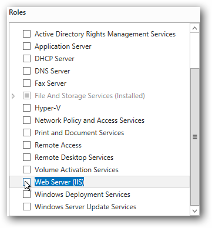Viewport: 212px width, 228px height.
Task: Select the DNS Server checkbox
Action: point(26,71)
